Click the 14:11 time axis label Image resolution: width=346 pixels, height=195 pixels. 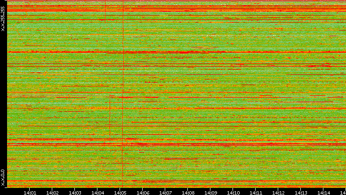[x=256, y=193]
